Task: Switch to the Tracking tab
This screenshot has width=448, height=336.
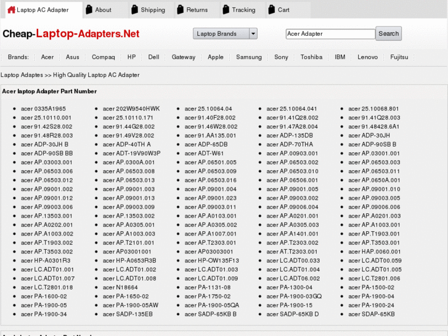Action: pos(243,10)
